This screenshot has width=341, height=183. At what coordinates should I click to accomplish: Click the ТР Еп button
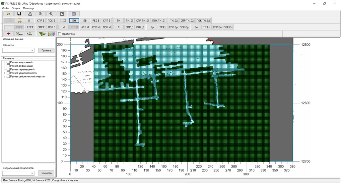click(x=207, y=27)
